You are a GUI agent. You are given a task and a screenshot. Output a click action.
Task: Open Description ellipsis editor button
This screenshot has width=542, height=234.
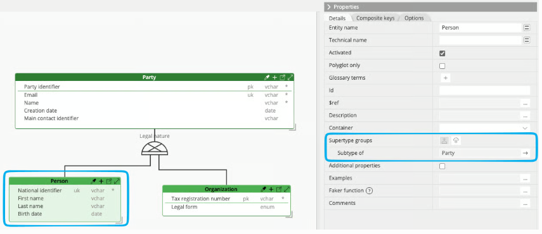[x=526, y=116]
